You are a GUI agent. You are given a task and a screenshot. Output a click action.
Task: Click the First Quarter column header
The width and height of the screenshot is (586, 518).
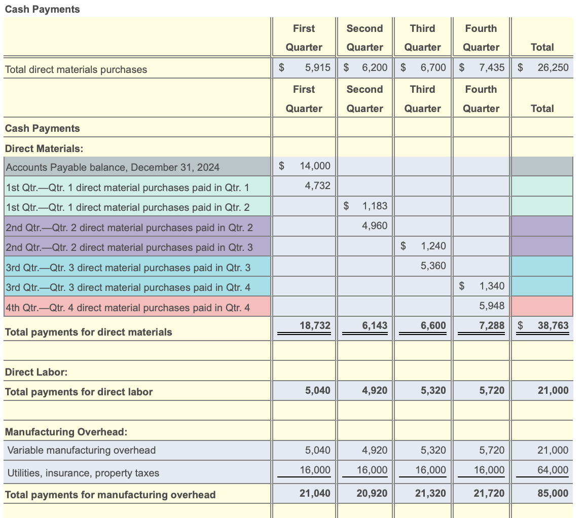[x=304, y=38]
